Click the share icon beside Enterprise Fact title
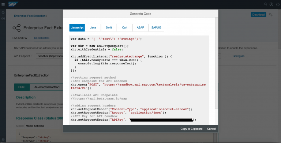 click(x=17, y=28)
